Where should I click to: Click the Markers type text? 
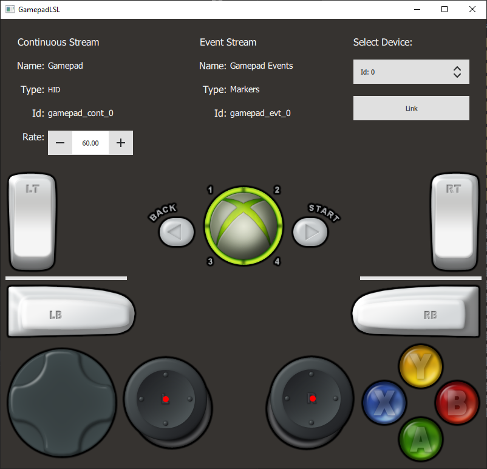[245, 89]
